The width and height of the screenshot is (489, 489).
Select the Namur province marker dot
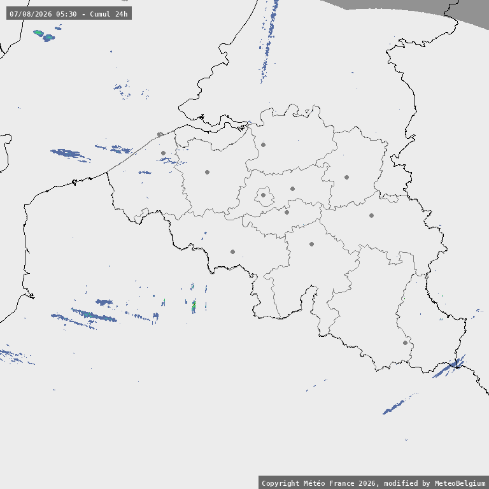(x=311, y=244)
